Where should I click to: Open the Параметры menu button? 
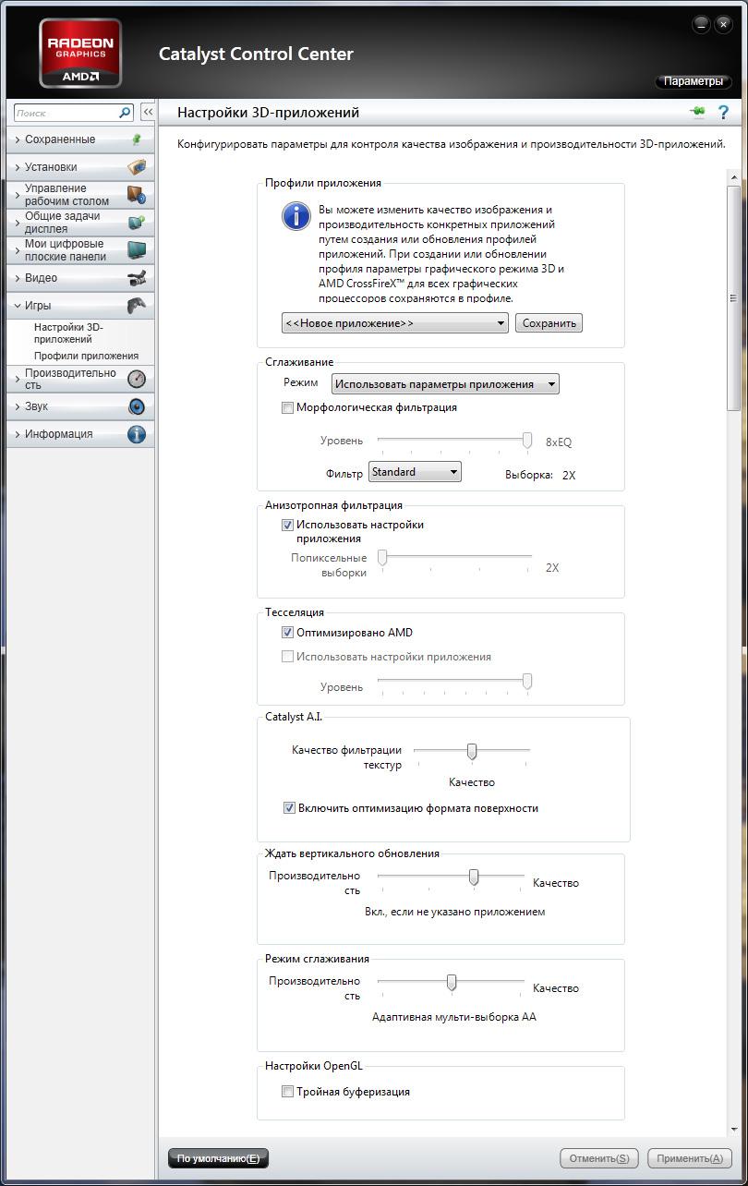(694, 82)
